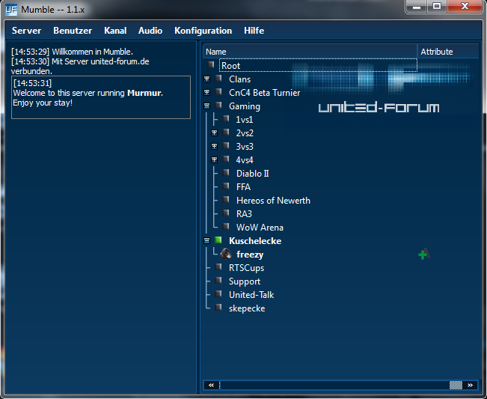
Task: Select the RA3 channel
Action: 244,214
